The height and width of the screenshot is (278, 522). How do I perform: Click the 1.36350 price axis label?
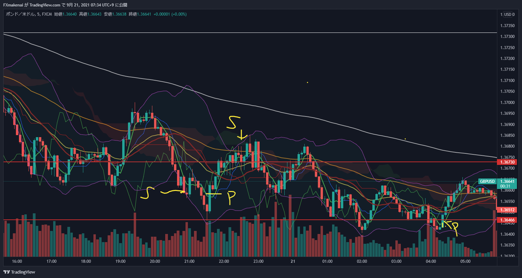pyautogui.click(x=507, y=245)
